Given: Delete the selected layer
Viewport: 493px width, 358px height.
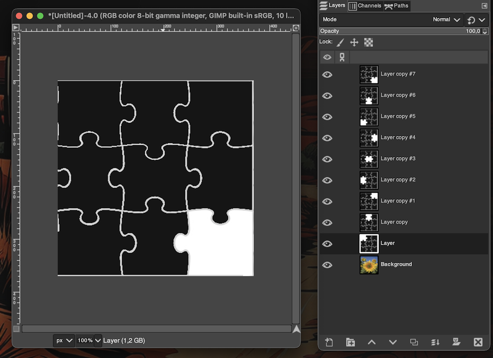Looking at the screenshot, I should [x=478, y=342].
